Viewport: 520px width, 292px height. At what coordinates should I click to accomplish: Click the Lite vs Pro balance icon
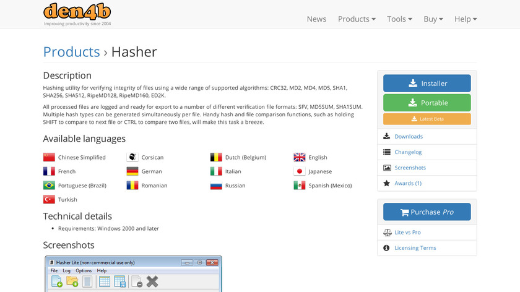point(387,232)
